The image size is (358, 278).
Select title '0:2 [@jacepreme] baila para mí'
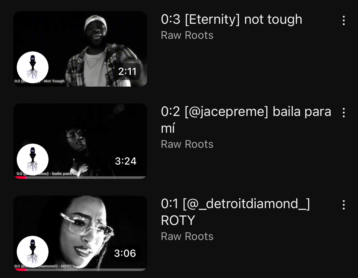246,120
